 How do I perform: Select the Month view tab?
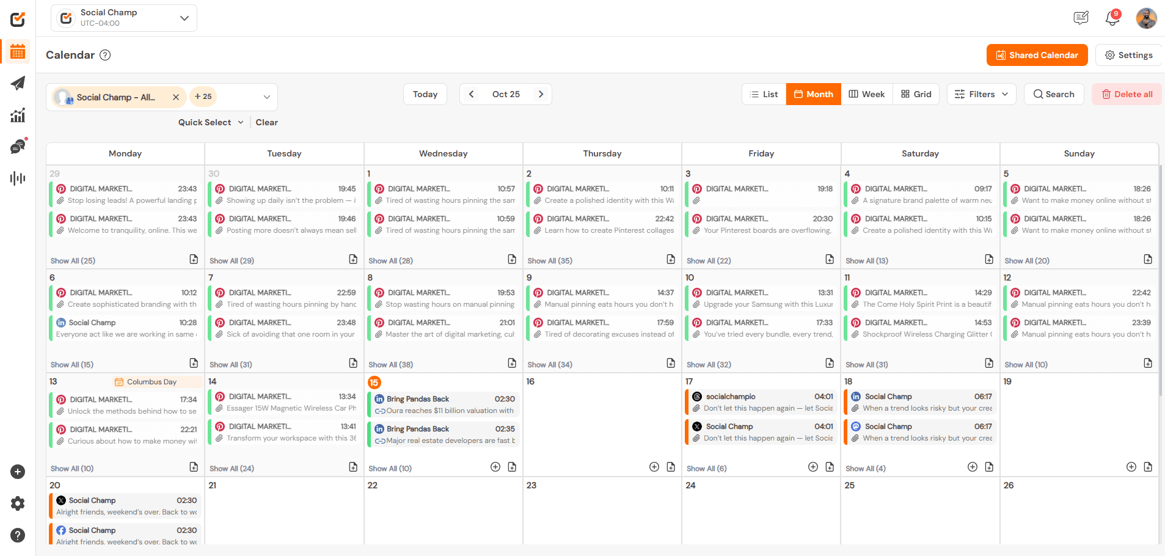click(x=813, y=93)
